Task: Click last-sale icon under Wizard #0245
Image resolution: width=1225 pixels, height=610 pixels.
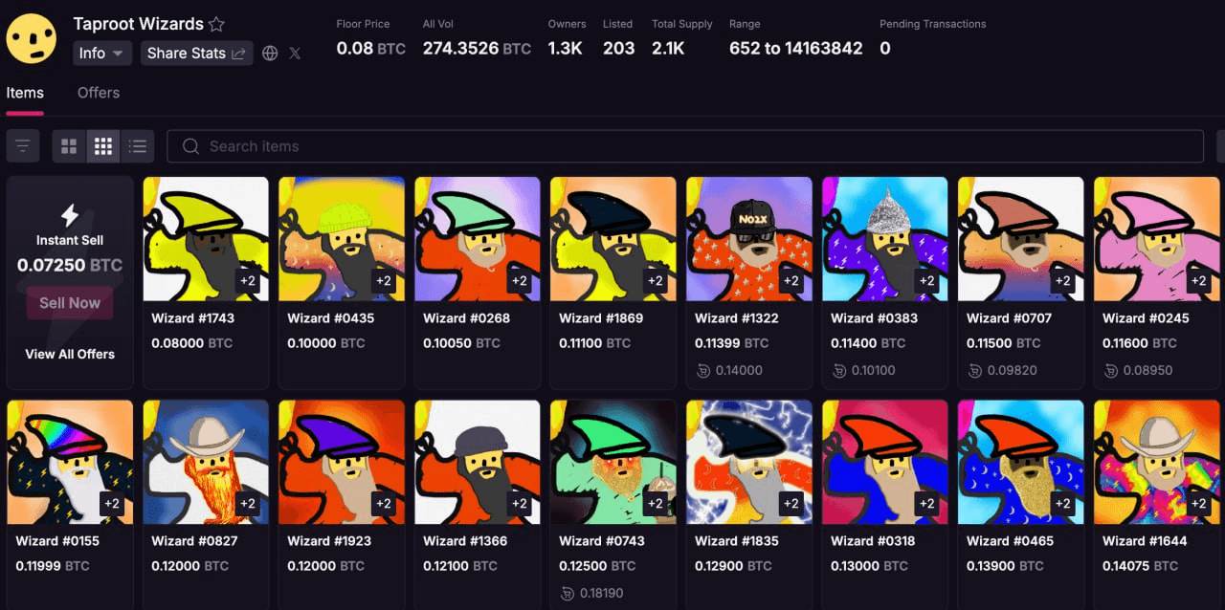Action: pyautogui.click(x=1111, y=370)
